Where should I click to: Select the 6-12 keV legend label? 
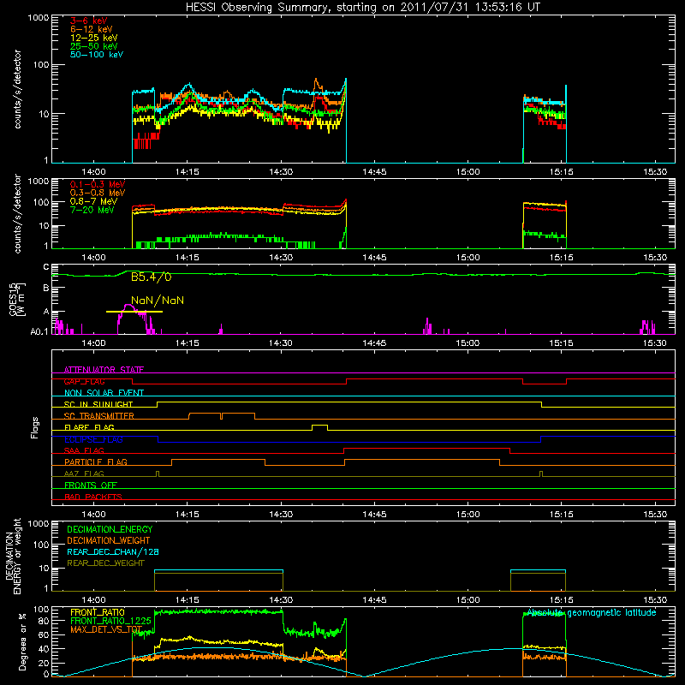click(92, 29)
